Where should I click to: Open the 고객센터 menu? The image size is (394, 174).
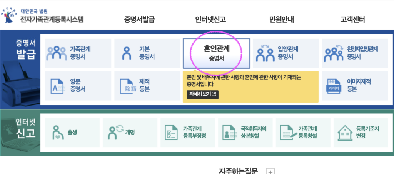352,19
